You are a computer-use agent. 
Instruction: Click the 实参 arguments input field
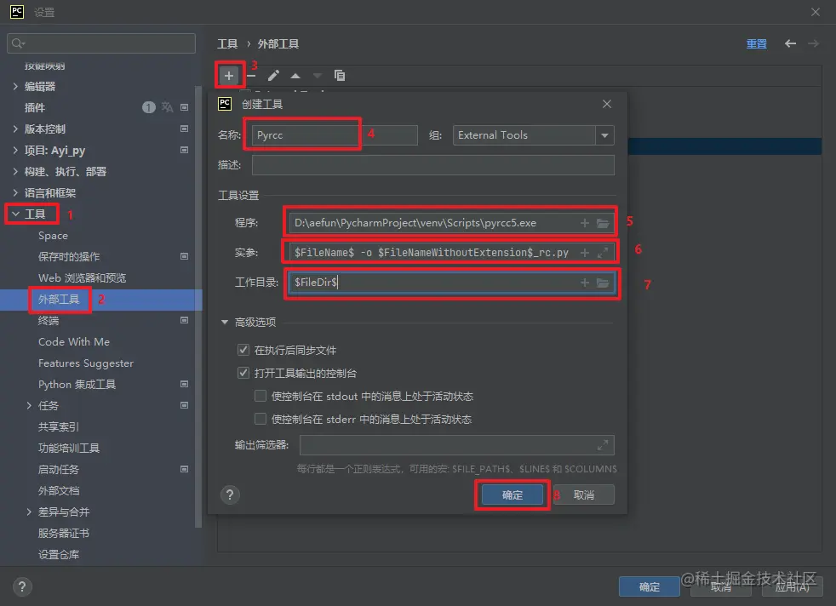pyautogui.click(x=451, y=253)
